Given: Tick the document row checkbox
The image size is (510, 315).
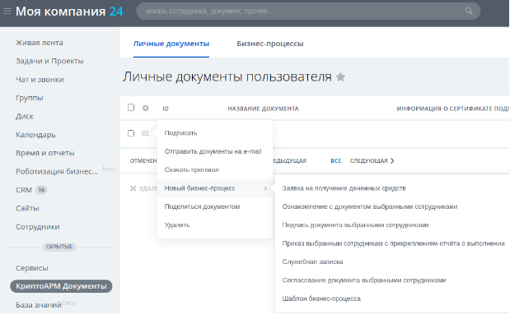Looking at the screenshot, I should click(x=131, y=133).
